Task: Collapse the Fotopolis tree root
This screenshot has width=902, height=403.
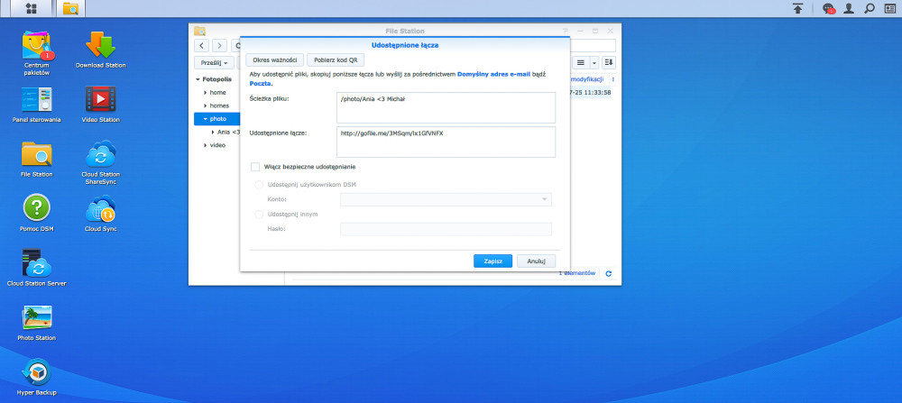Action: [x=198, y=79]
